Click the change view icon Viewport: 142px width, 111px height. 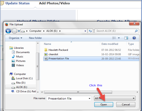(114, 38)
